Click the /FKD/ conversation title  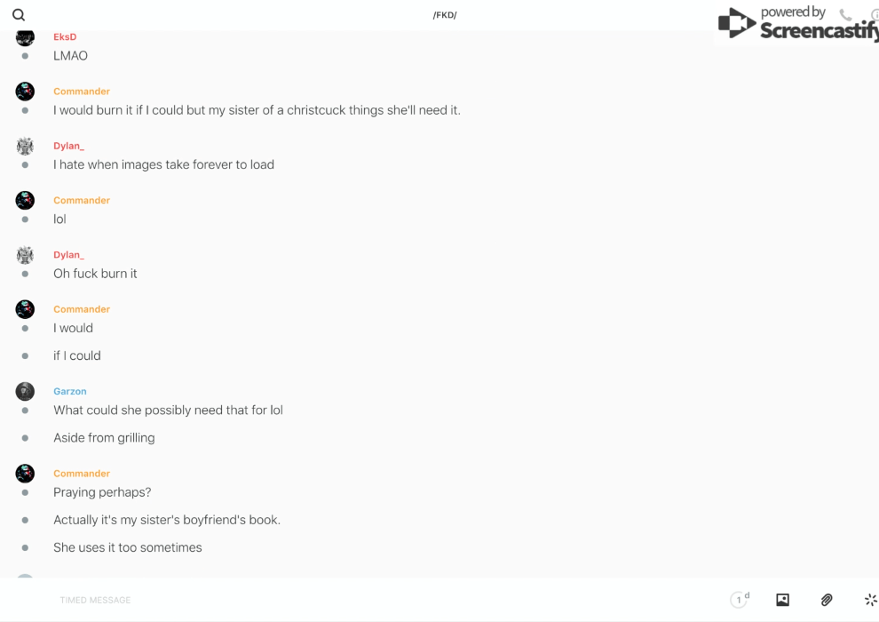tap(445, 15)
